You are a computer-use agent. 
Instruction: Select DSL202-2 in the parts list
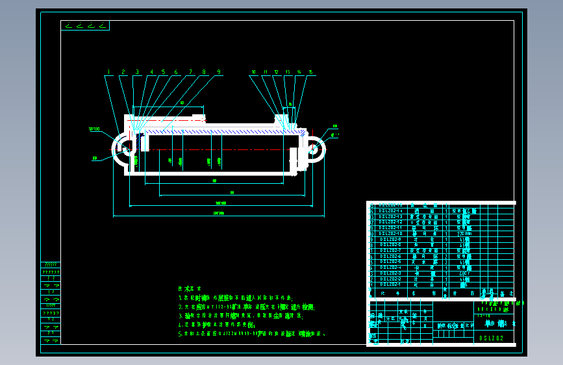(x=391, y=279)
